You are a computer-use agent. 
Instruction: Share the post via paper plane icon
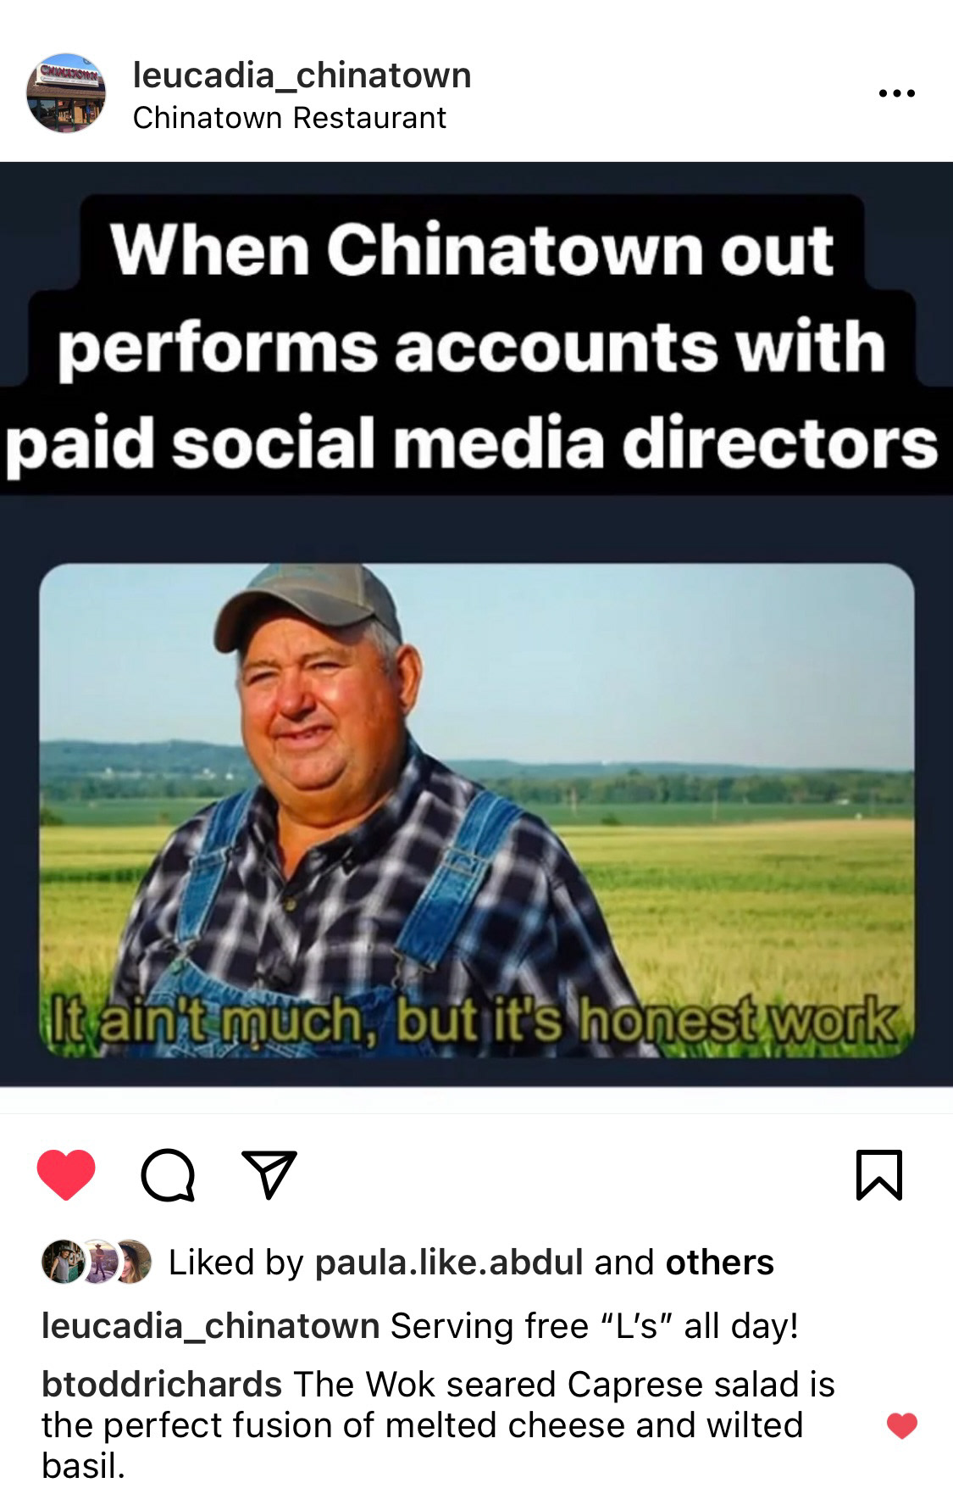pos(269,1174)
